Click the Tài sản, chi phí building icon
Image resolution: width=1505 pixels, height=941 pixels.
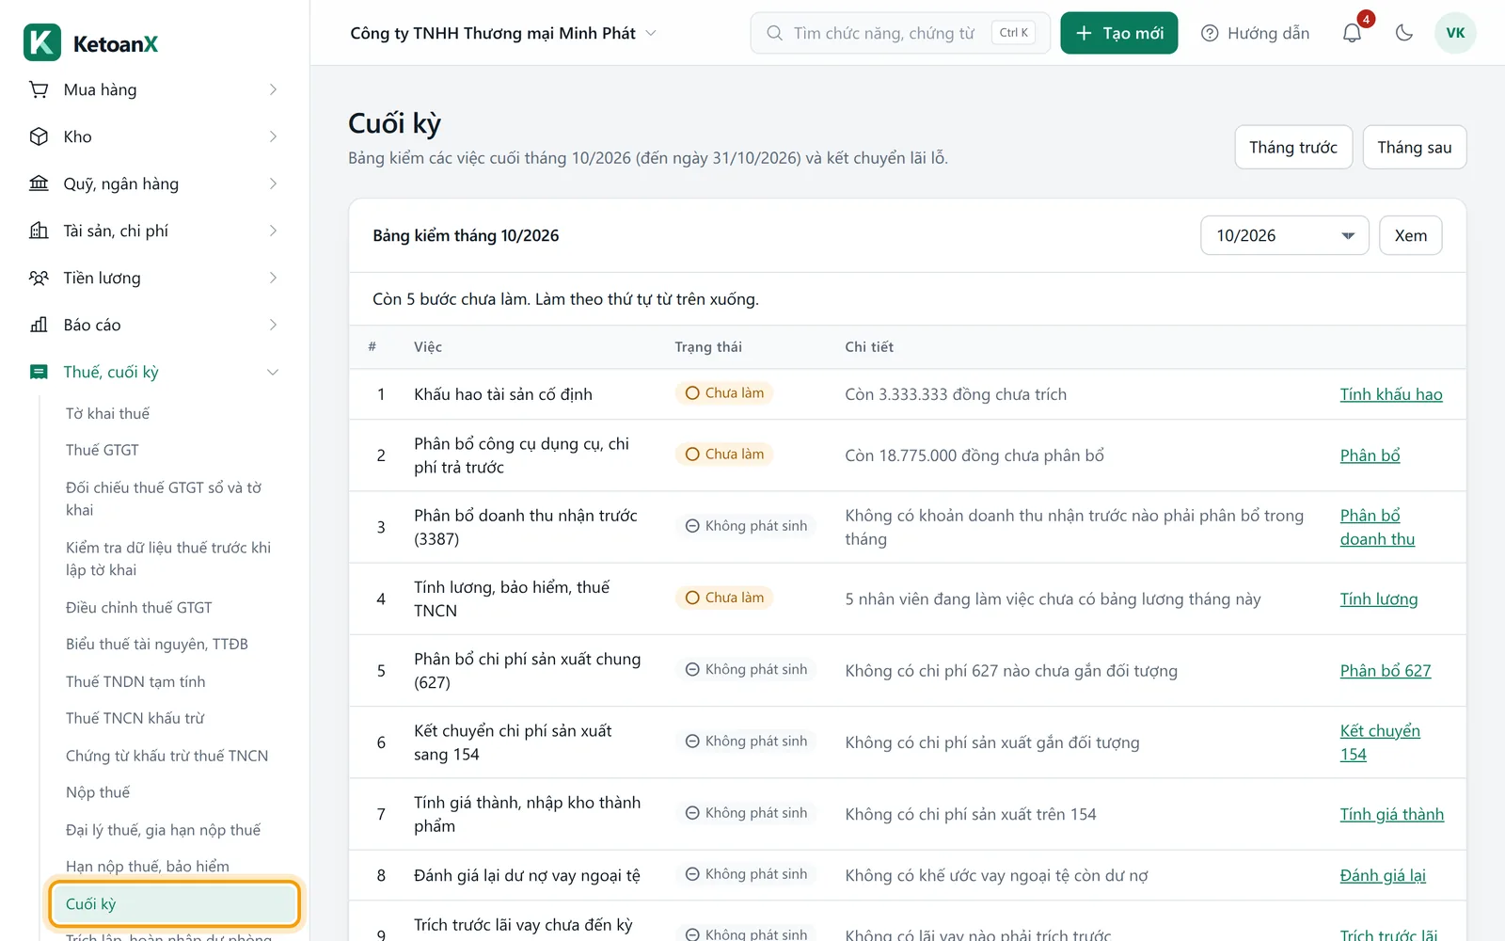39,231
